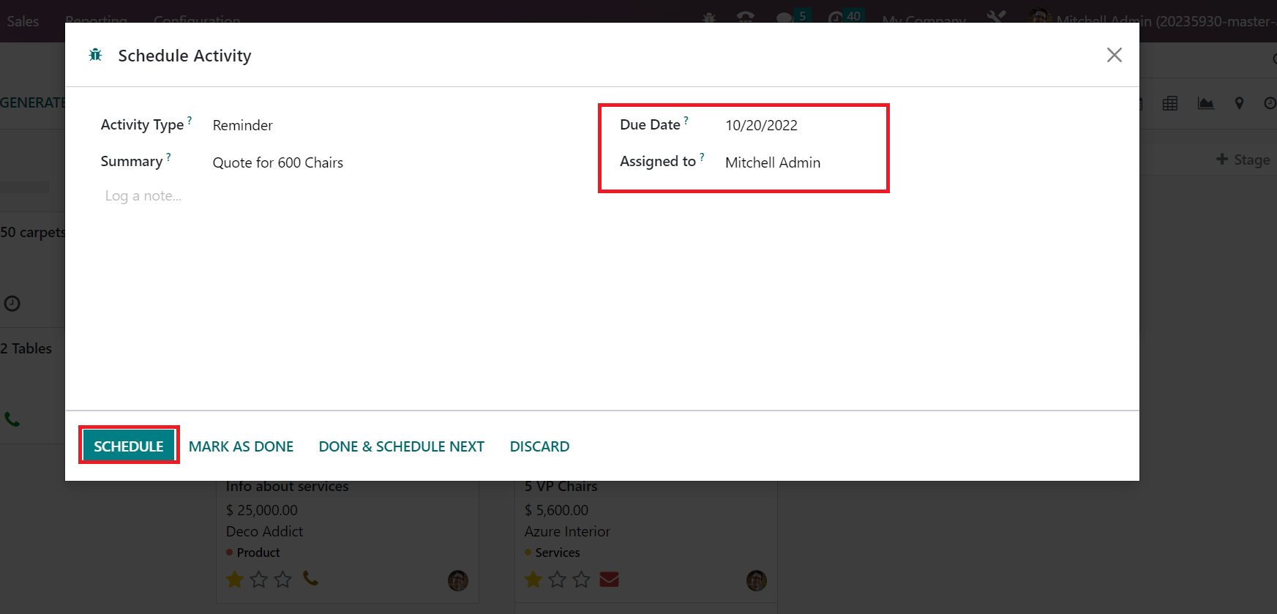Click the bug icon beside Schedule Activity title
The width and height of the screenshot is (1277, 614).
tap(95, 55)
